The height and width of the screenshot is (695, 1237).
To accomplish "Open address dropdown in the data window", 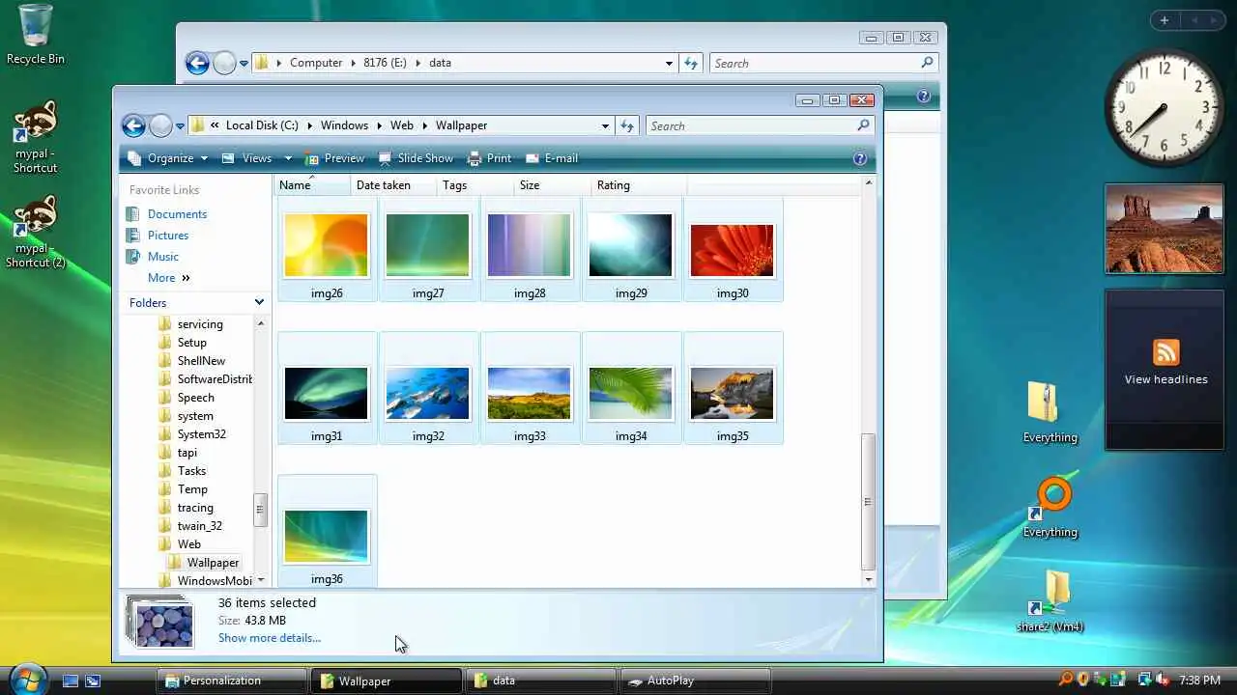I will (x=669, y=63).
